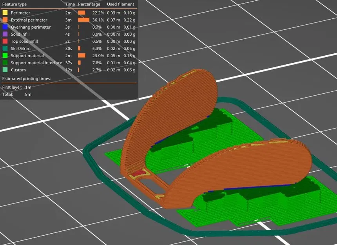Viewport: 337px width, 245px height.
Task: Click the Estimated printing times heading
Action: pos(27,79)
